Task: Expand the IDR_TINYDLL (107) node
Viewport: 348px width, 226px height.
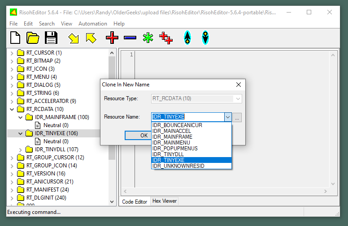Action: (x=21, y=150)
